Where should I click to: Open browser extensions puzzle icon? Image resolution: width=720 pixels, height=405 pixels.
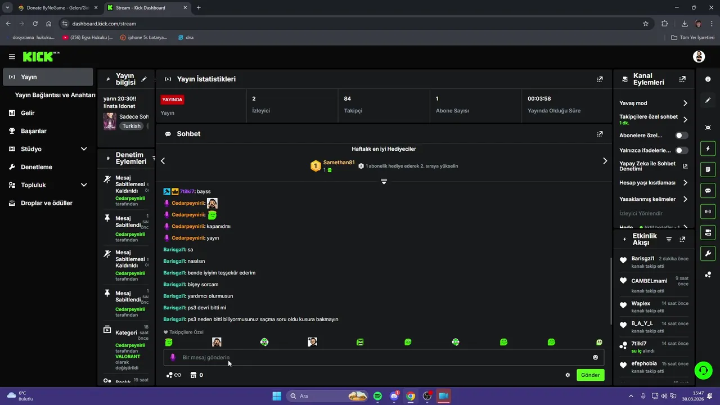tap(665, 24)
